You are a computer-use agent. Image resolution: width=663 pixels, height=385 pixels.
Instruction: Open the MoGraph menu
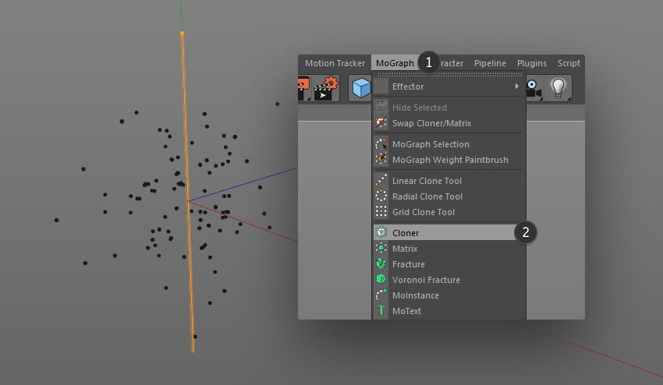(395, 63)
